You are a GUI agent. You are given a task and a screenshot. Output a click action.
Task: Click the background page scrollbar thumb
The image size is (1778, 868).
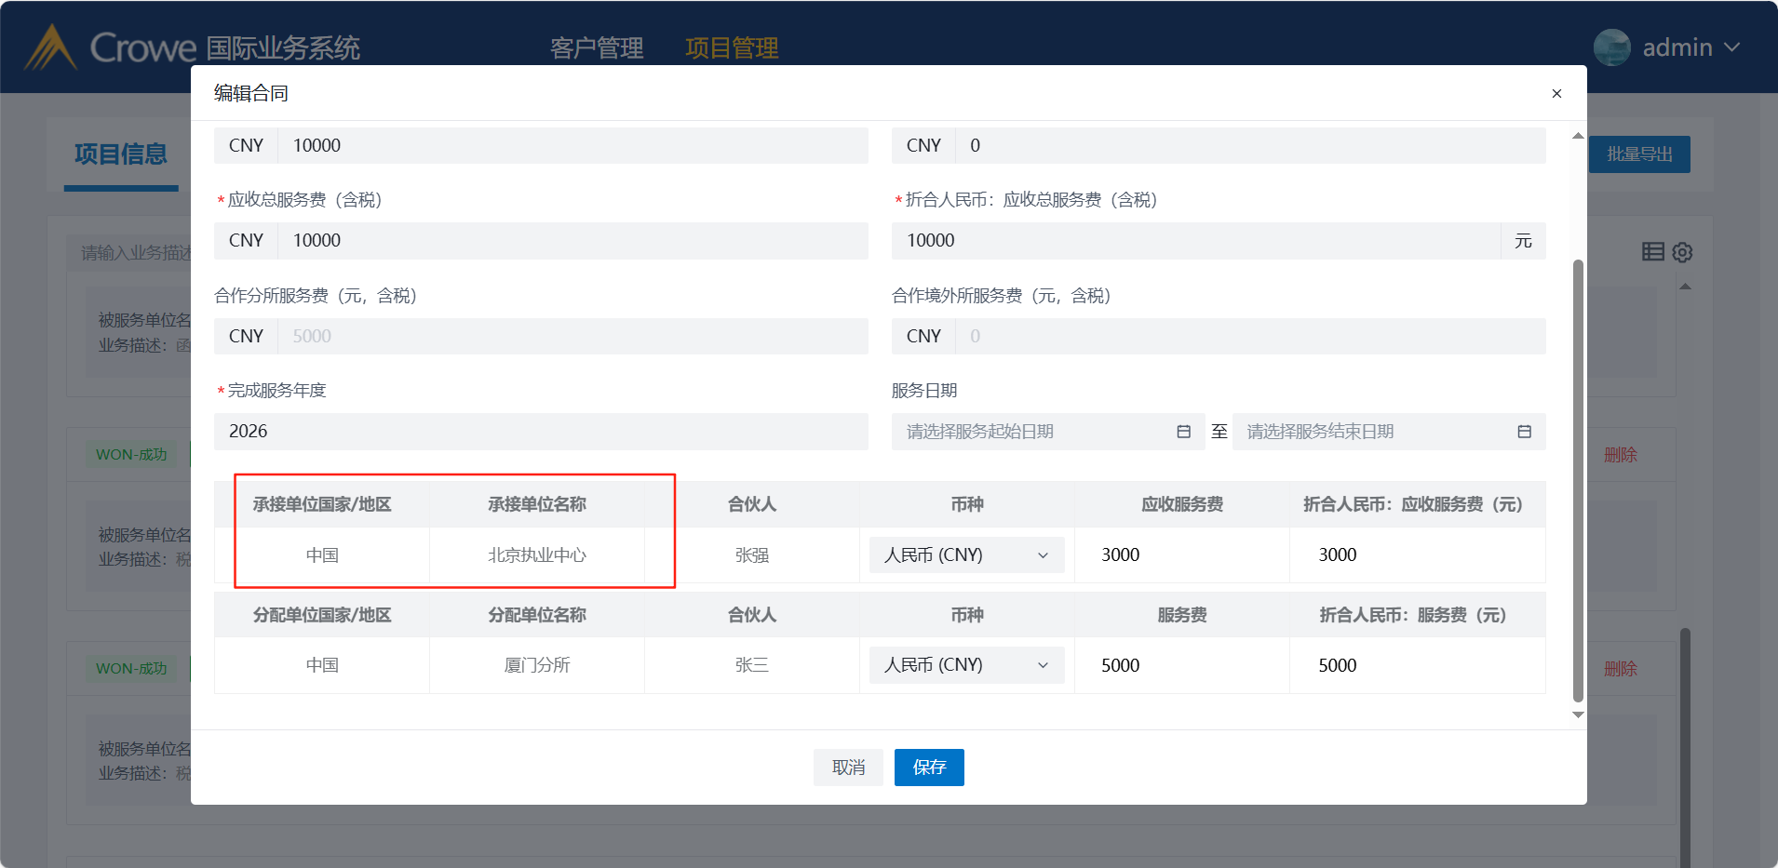pos(1685,748)
